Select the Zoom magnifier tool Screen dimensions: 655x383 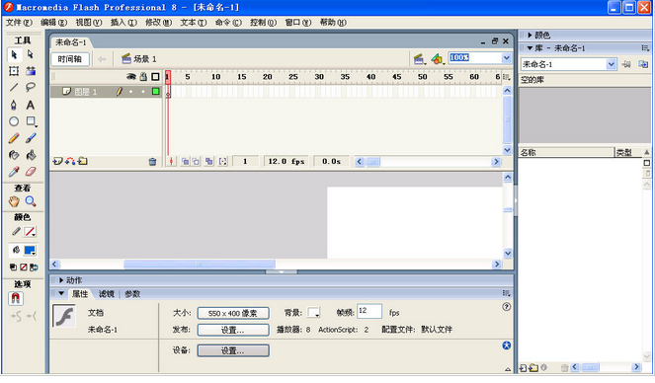pyautogui.click(x=31, y=201)
